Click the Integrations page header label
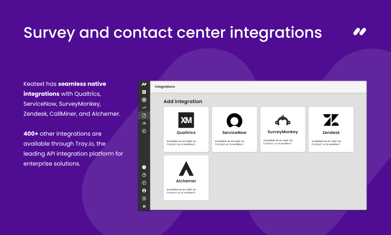The height and width of the screenshot is (235, 391). [165, 87]
